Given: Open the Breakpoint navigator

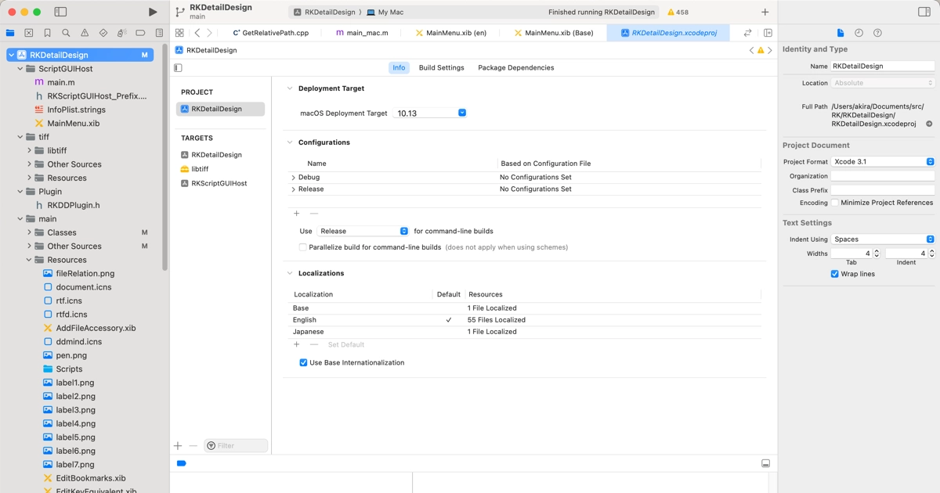Looking at the screenshot, I should 140,33.
